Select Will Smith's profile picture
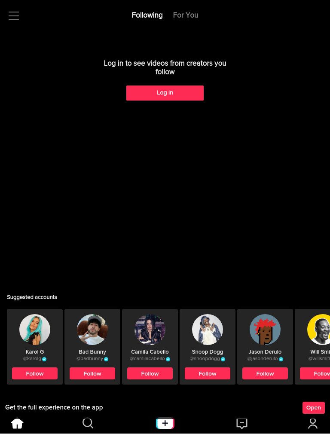This screenshot has width=330, height=440. [319, 330]
